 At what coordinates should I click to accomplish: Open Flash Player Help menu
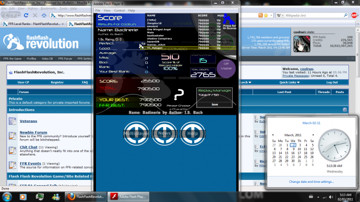pyautogui.click(x=132, y=11)
